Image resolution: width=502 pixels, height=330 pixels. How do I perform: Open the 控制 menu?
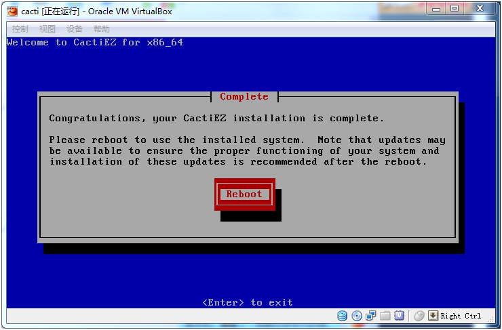click(x=20, y=29)
